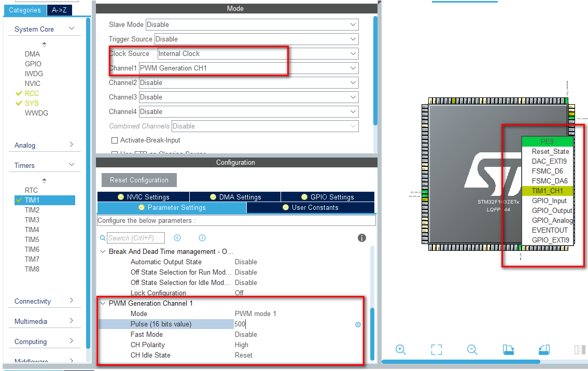Open the User Constants tab
Screen dimensions: 588x371
tap(311, 208)
